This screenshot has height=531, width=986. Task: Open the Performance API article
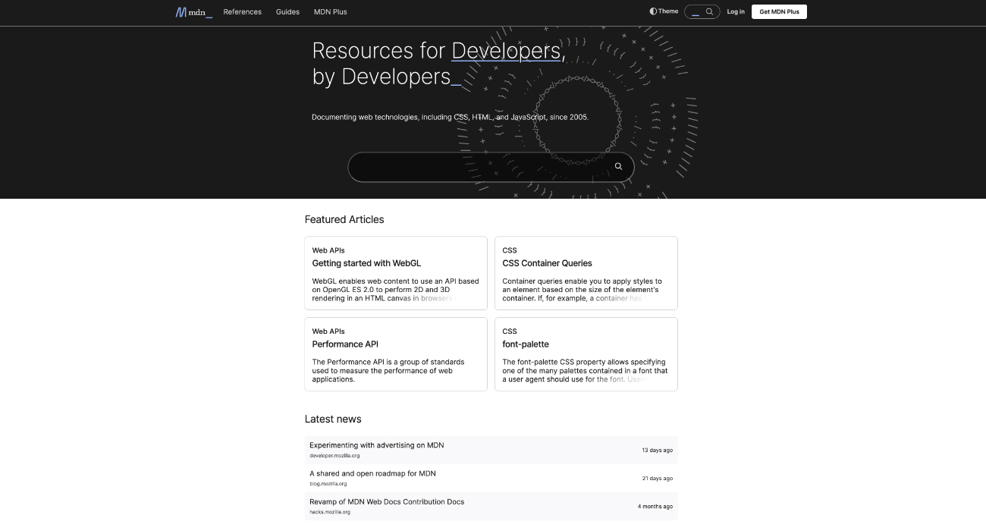pos(345,344)
